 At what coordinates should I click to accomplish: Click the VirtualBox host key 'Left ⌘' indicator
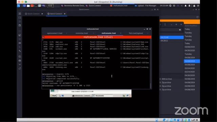pos(195,120)
